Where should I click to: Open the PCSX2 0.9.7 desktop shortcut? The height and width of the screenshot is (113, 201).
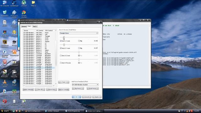[x=14, y=14]
